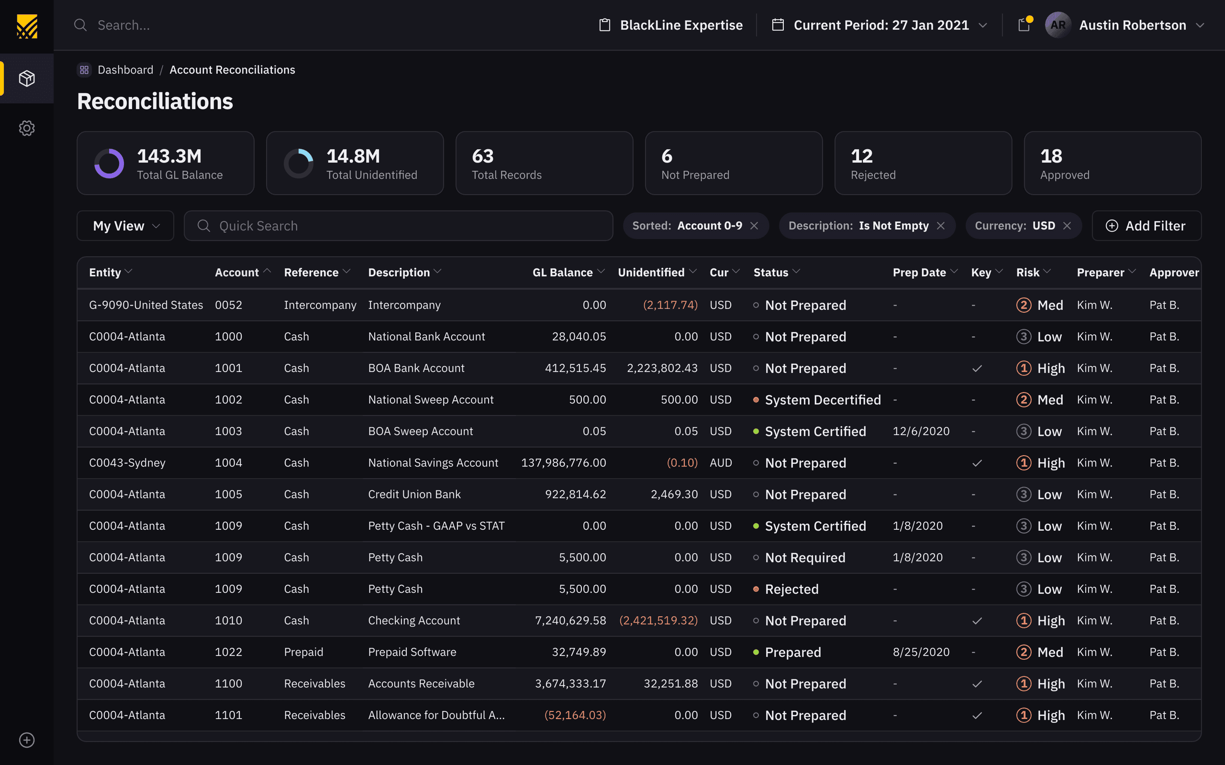Click the Current Period calendar icon
The image size is (1225, 765).
778,25
